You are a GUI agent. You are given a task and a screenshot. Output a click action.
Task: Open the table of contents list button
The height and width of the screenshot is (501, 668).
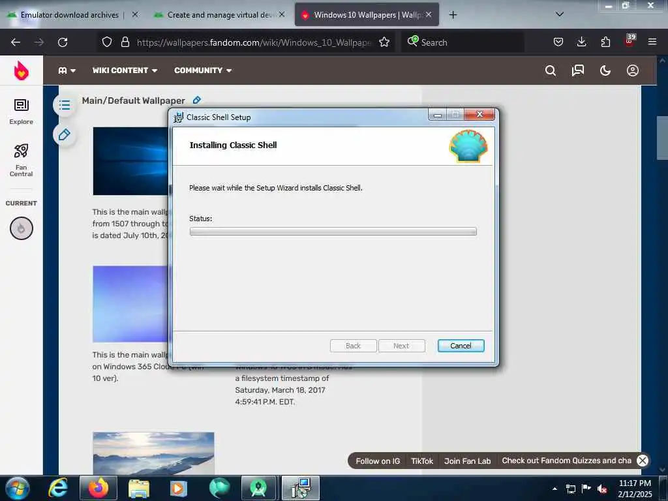65,105
